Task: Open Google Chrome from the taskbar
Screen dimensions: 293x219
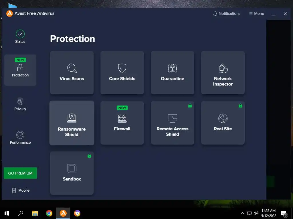Action: 49,213
